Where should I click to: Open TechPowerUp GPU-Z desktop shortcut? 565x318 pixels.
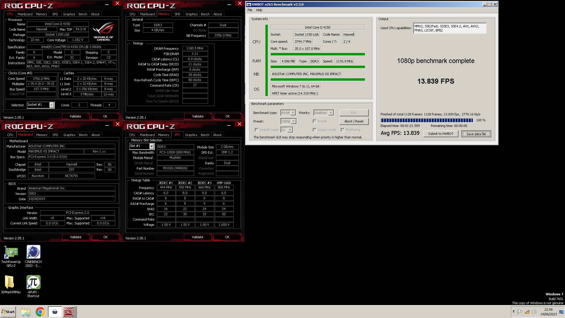pyautogui.click(x=11, y=256)
